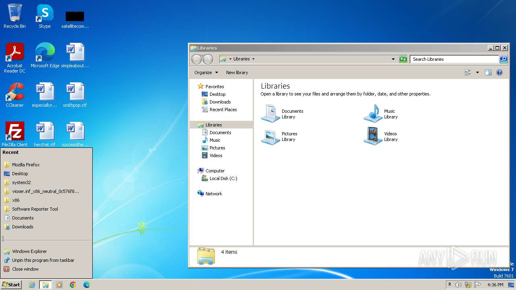Viewport: 516px width, 290px height.
Task: Choose Windows Explorer in jump list
Action: coord(46,251)
